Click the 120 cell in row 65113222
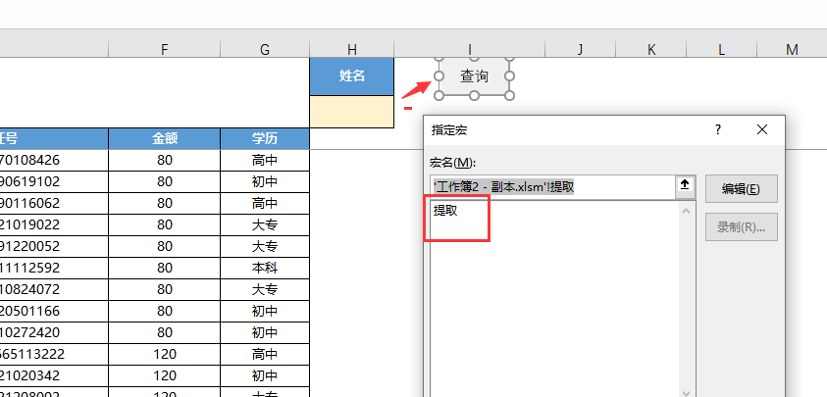This screenshot has width=827, height=397. (165, 354)
